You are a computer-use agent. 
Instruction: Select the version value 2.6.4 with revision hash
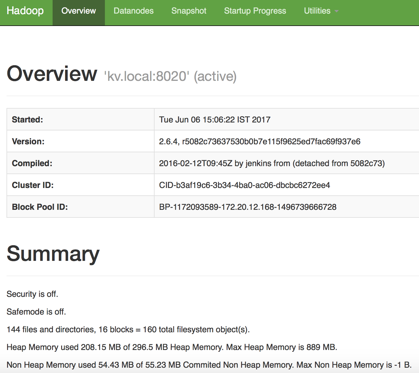(260, 141)
